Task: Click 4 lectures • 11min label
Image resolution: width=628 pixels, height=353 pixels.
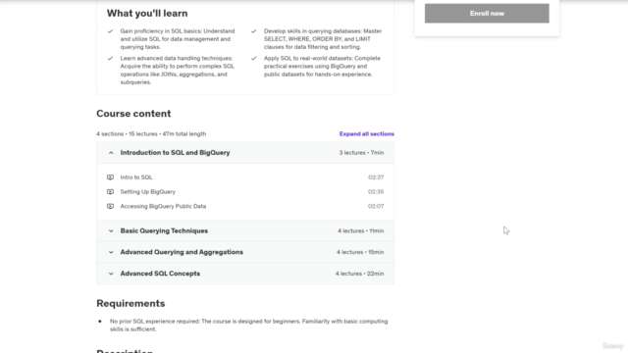Action: (360, 231)
